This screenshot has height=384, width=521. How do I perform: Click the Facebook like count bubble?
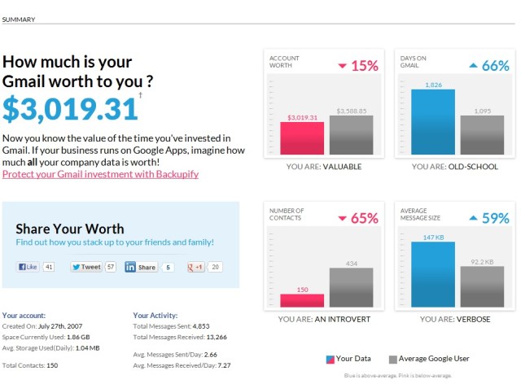49,267
